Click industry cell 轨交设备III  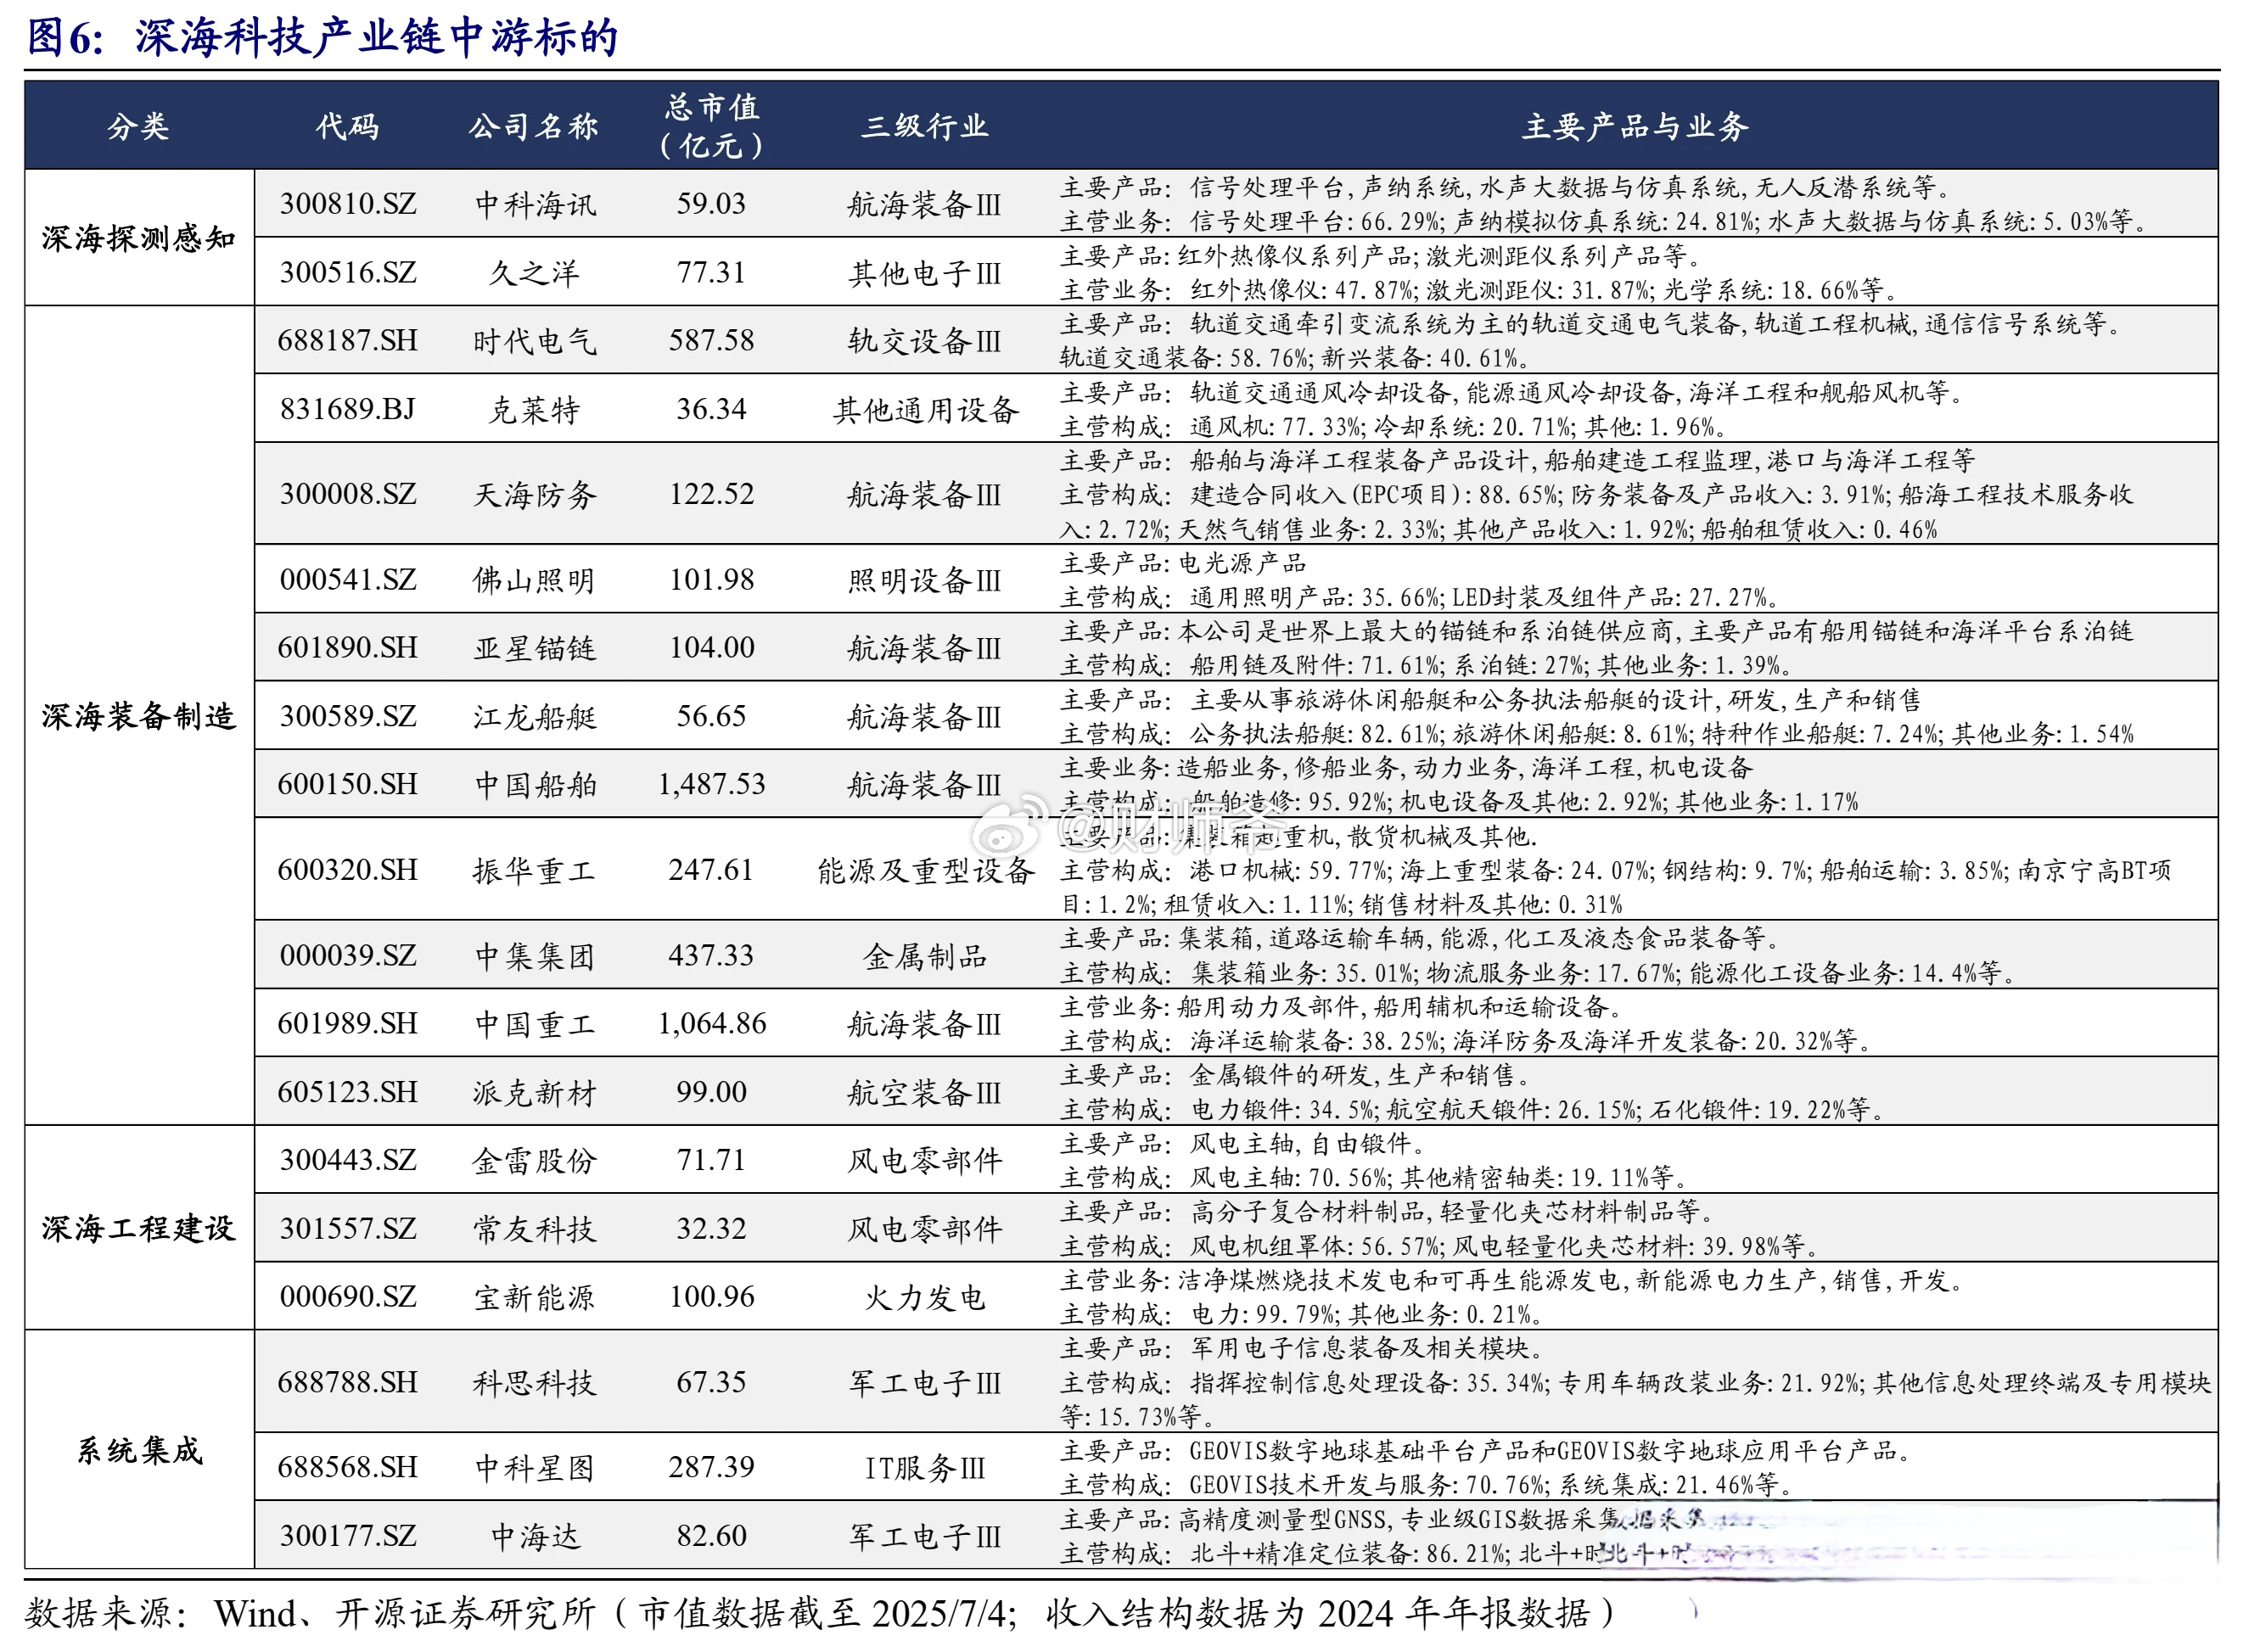tap(925, 341)
